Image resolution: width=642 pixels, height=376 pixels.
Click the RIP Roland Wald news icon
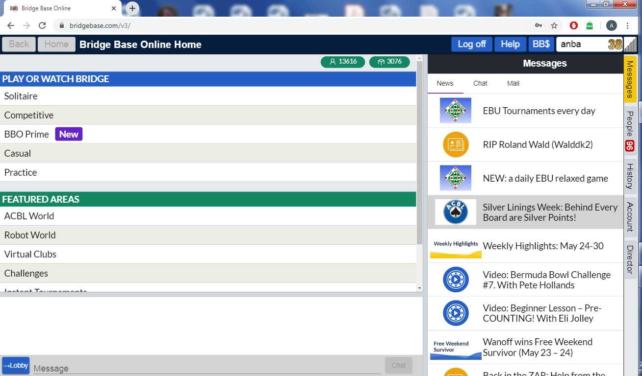pos(455,144)
